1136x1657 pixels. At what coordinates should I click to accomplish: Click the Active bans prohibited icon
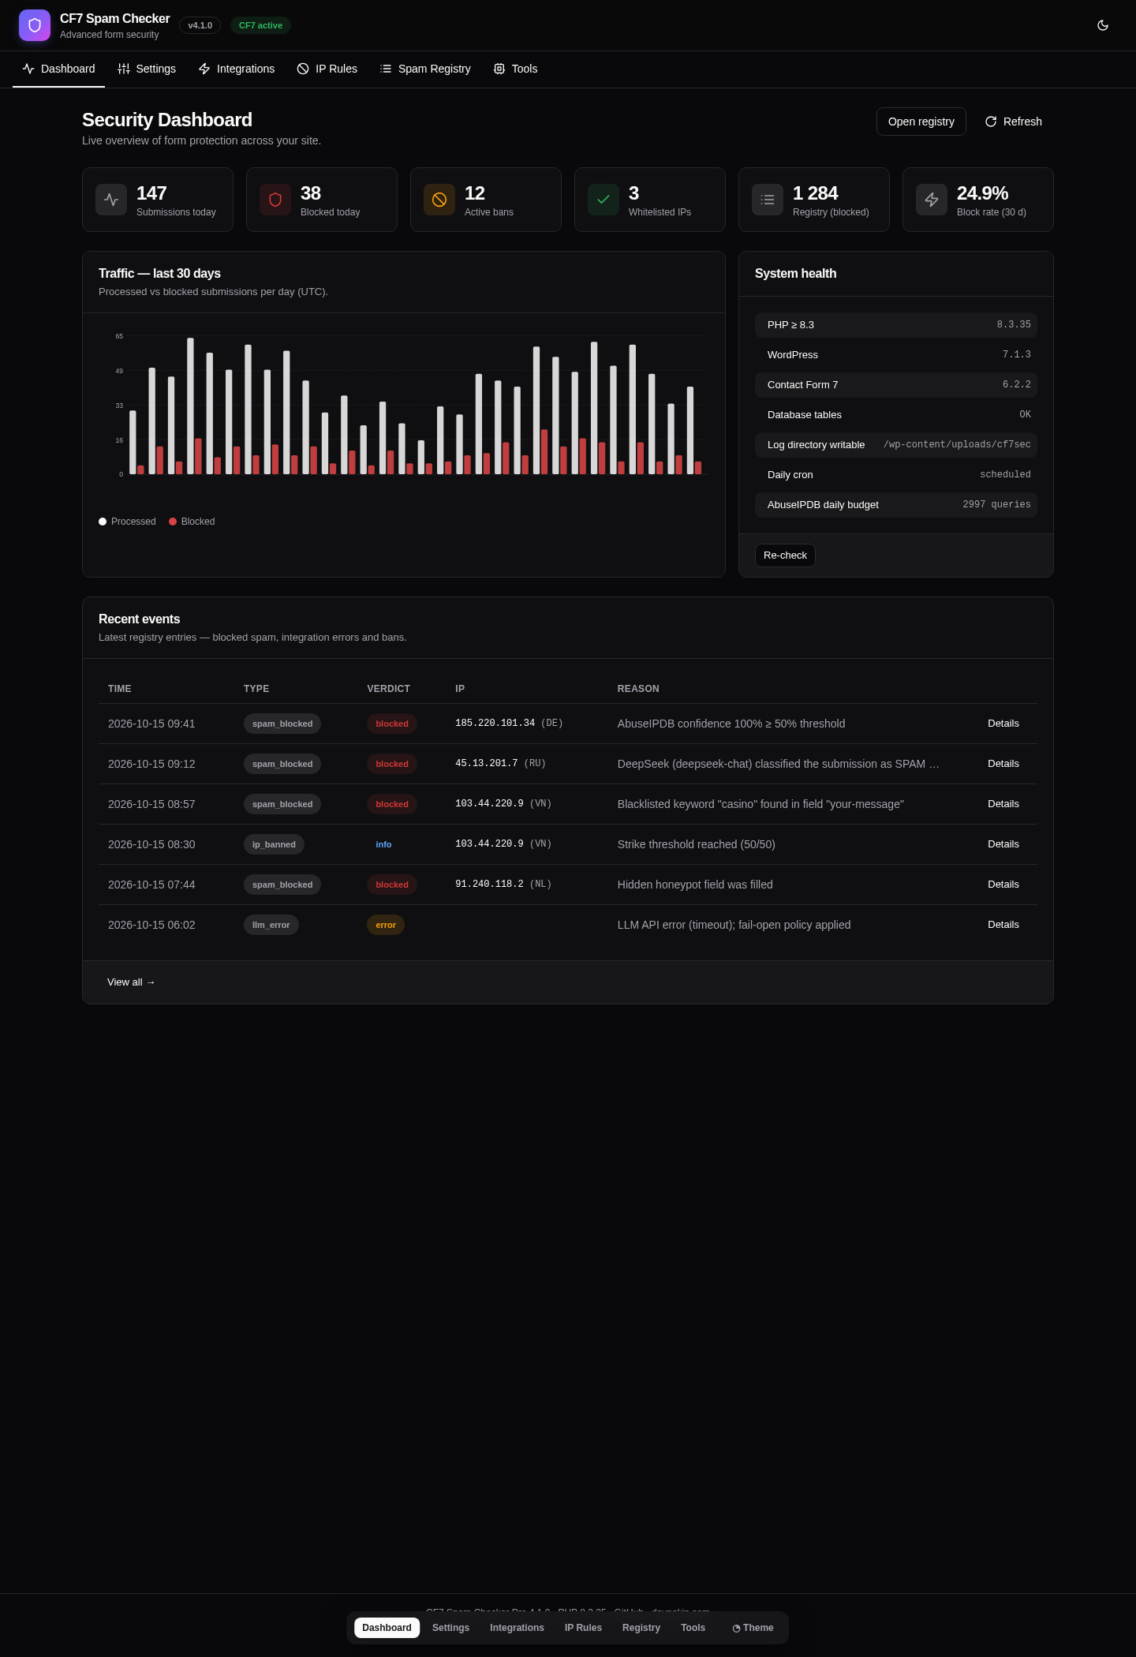coord(439,200)
